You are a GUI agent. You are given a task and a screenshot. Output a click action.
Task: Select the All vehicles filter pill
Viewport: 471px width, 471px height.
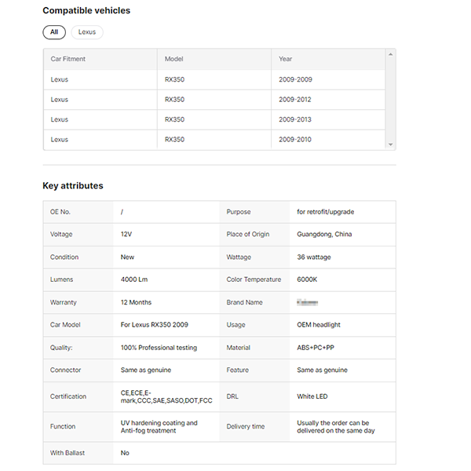click(x=54, y=32)
